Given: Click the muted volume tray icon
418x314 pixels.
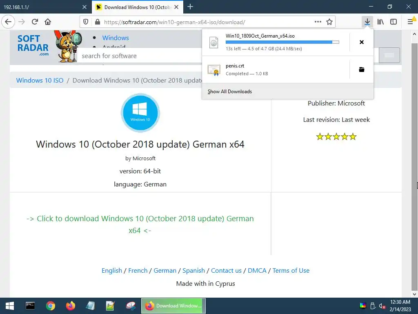Looking at the screenshot, I should [382, 306].
